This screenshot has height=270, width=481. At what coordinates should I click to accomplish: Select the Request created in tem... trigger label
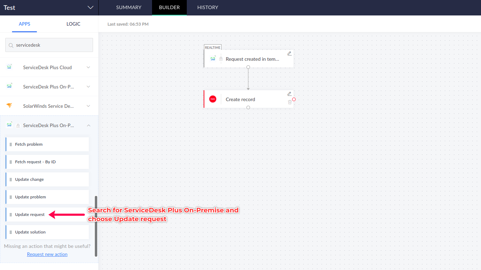pos(252,59)
